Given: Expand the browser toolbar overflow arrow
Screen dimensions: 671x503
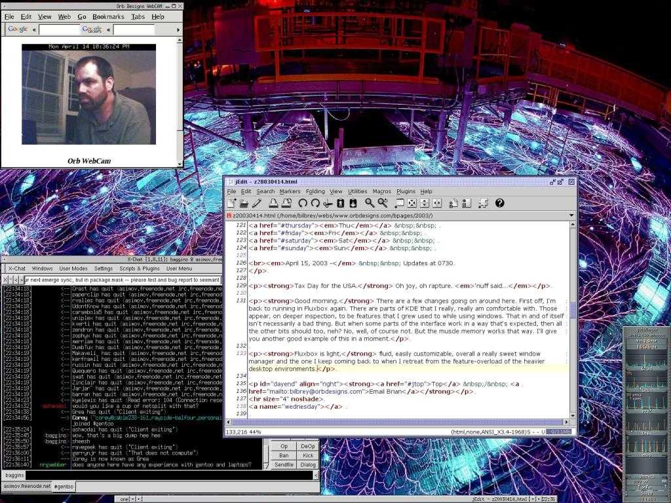Looking at the screenshot, I should (178, 29).
